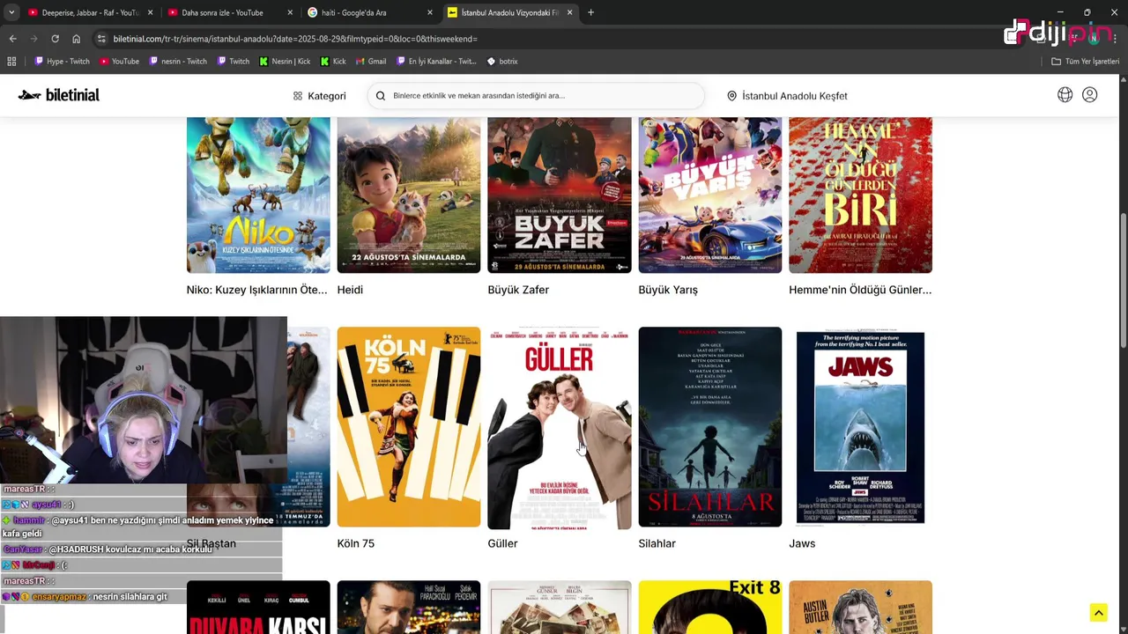Open the Güller movie poster

560,428
